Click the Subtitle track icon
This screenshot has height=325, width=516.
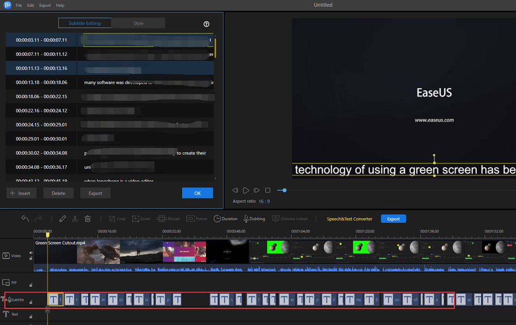click(x=6, y=299)
